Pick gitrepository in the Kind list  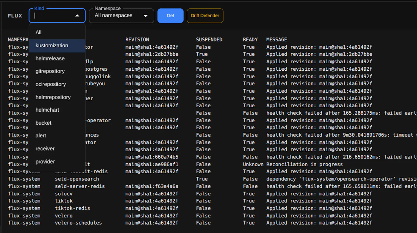click(57, 71)
